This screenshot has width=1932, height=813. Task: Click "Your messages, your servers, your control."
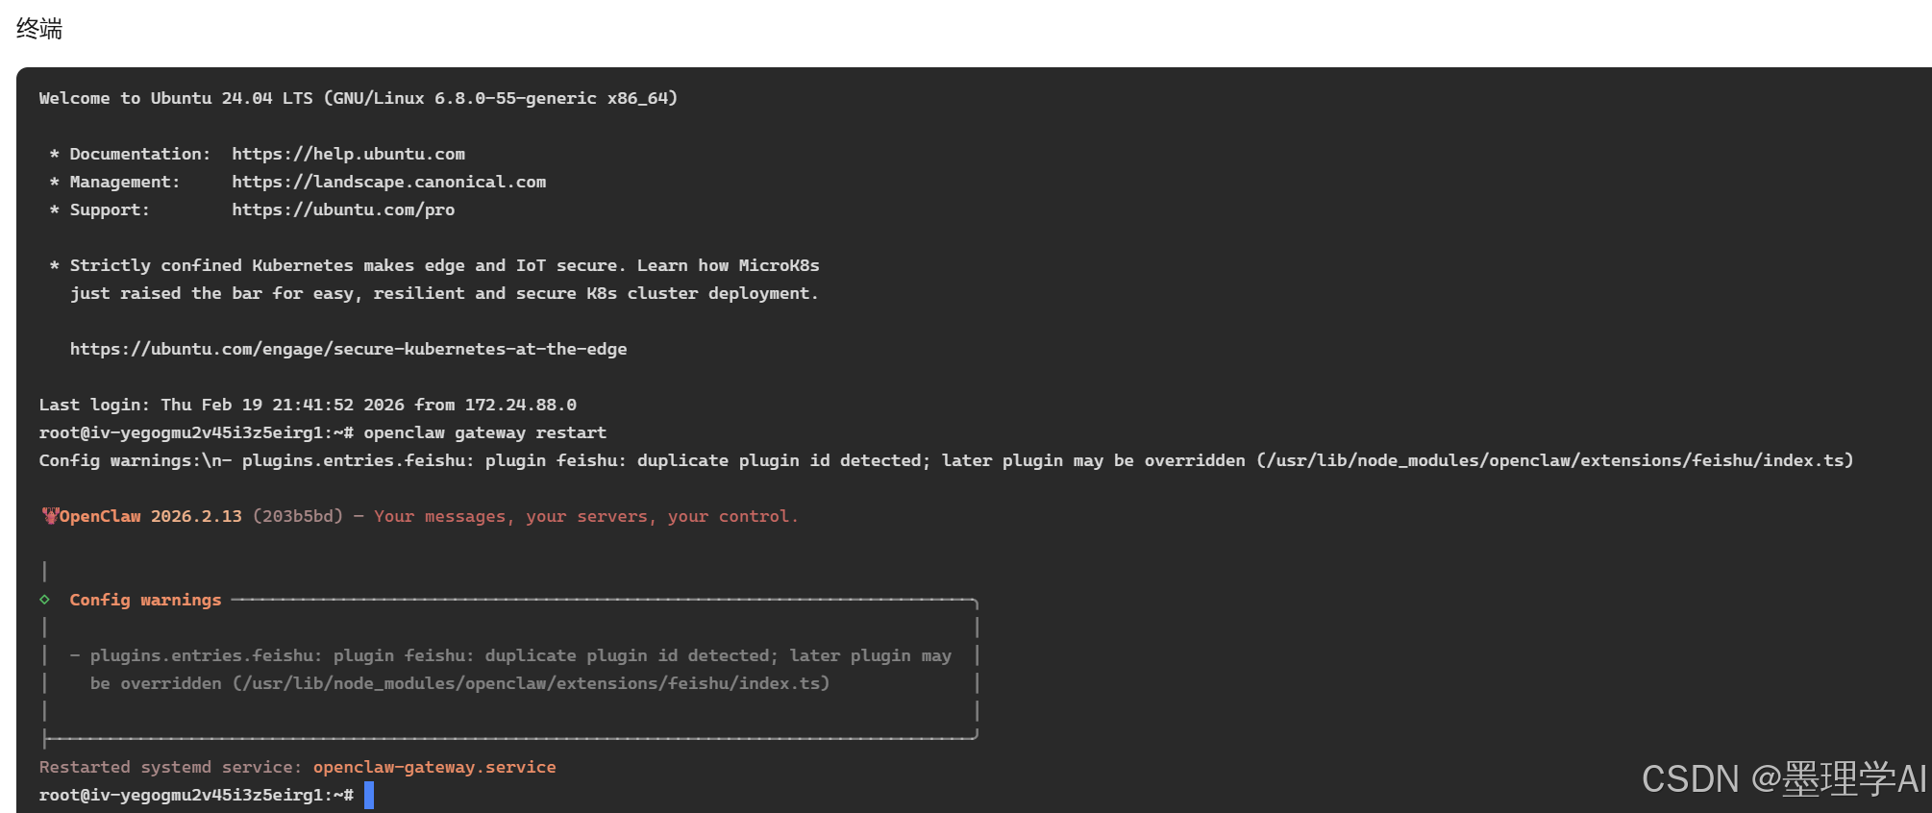click(586, 516)
